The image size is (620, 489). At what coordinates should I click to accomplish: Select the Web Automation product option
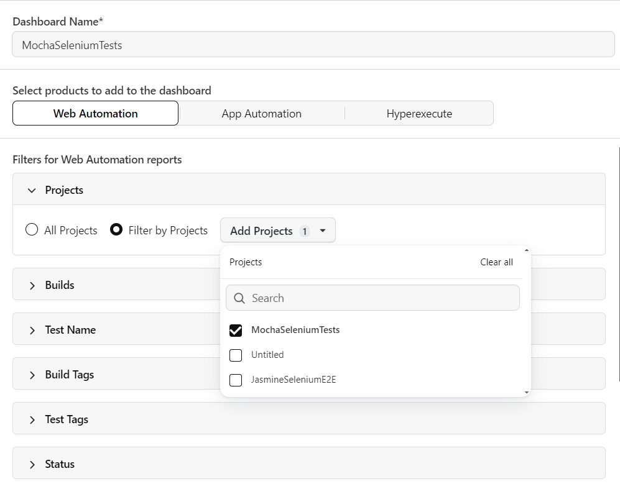tap(95, 113)
